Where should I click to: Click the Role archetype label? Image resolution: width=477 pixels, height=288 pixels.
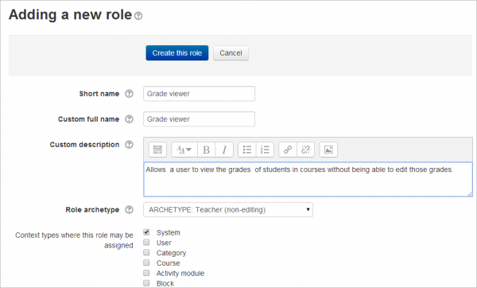point(92,210)
